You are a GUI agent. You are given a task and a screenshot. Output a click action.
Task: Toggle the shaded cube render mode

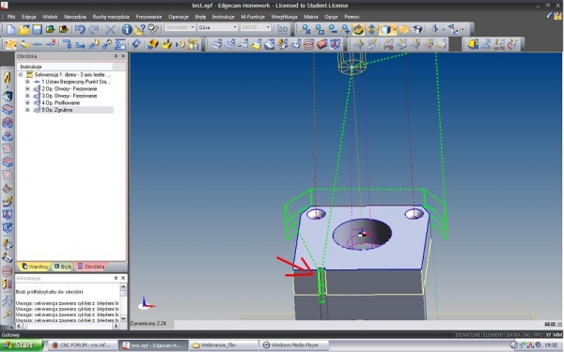point(386,29)
